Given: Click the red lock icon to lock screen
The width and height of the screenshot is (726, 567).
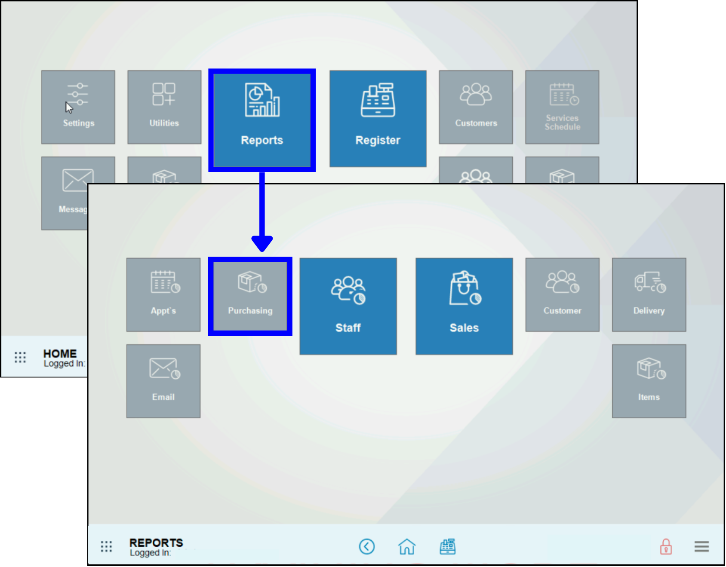Looking at the screenshot, I should [x=666, y=547].
